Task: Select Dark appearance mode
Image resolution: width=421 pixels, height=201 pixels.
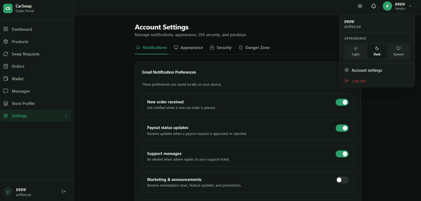Action: click(377, 51)
